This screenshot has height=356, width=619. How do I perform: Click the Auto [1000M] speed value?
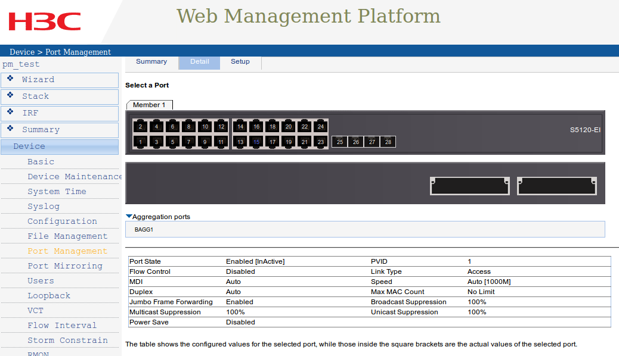click(x=489, y=282)
